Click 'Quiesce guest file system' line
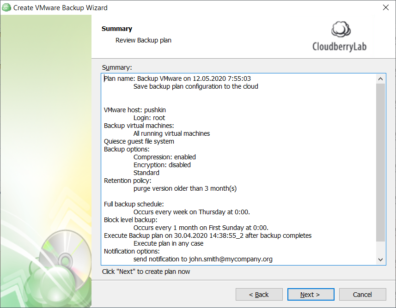 coord(139,141)
